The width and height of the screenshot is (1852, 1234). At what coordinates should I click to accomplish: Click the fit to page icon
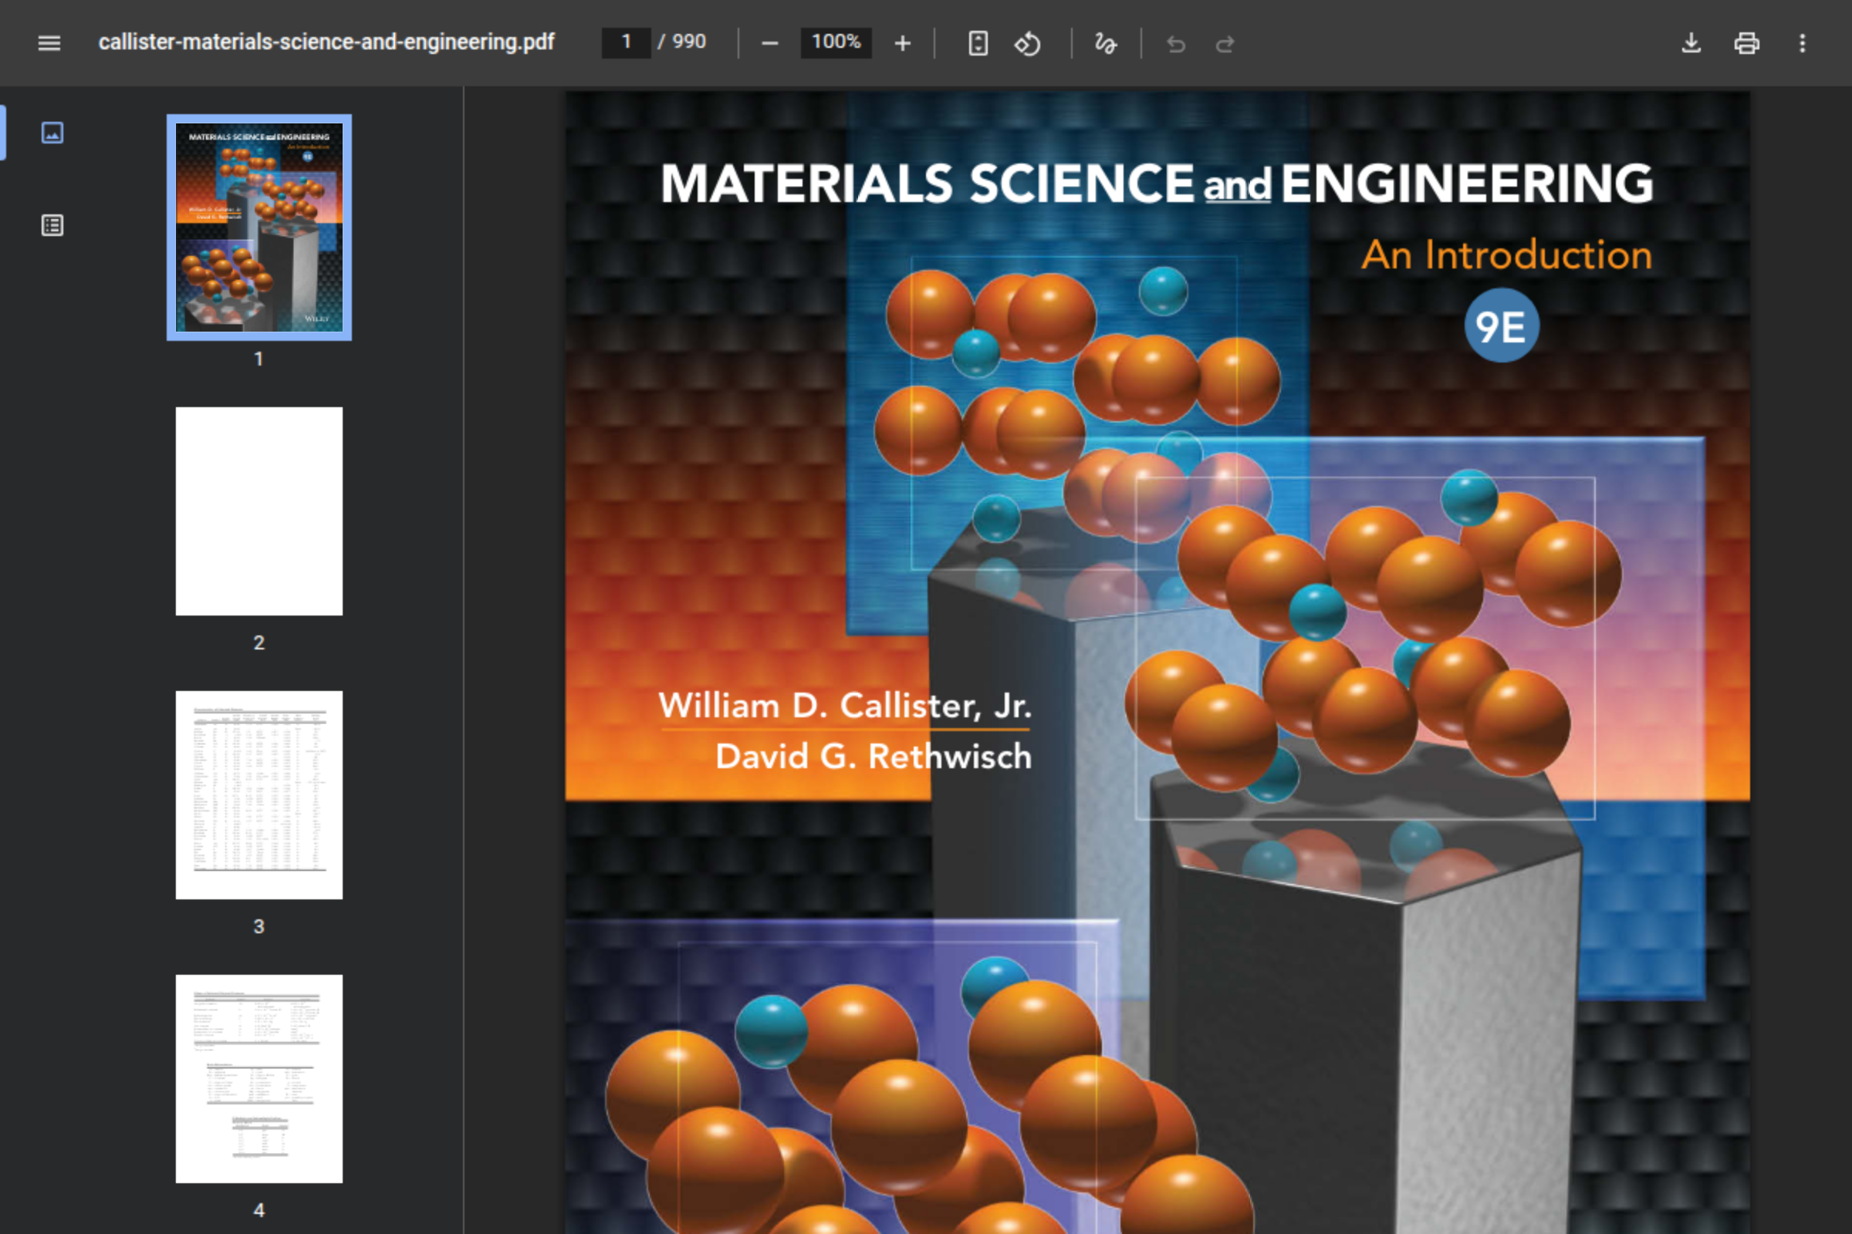coord(978,43)
